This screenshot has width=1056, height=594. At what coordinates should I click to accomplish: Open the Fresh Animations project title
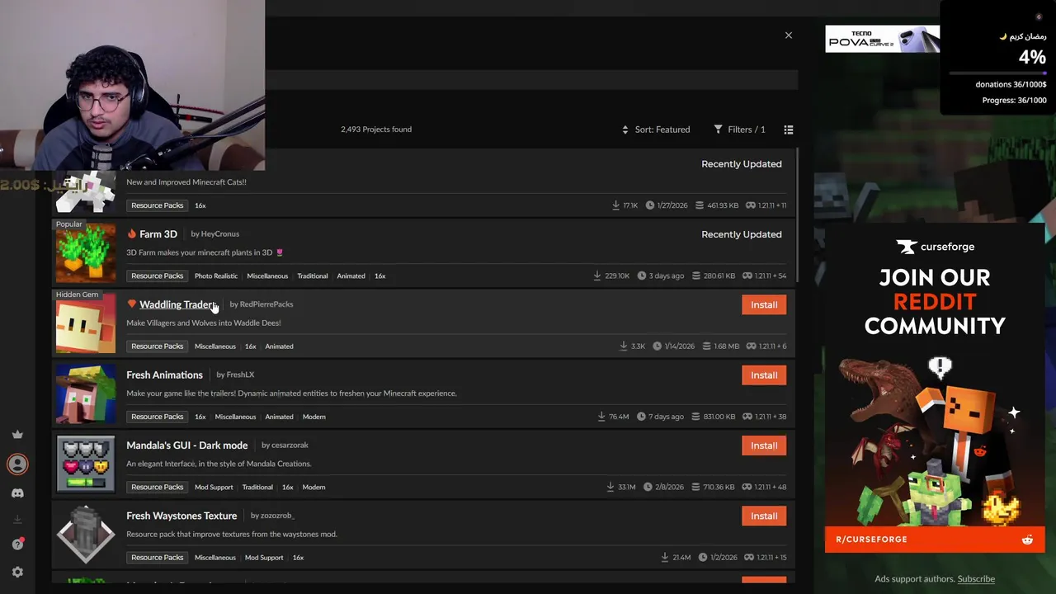coord(164,375)
